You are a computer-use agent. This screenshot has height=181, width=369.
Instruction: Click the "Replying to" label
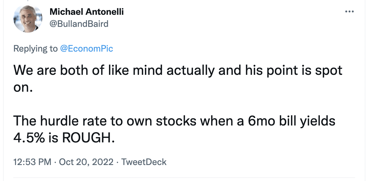tap(36, 49)
